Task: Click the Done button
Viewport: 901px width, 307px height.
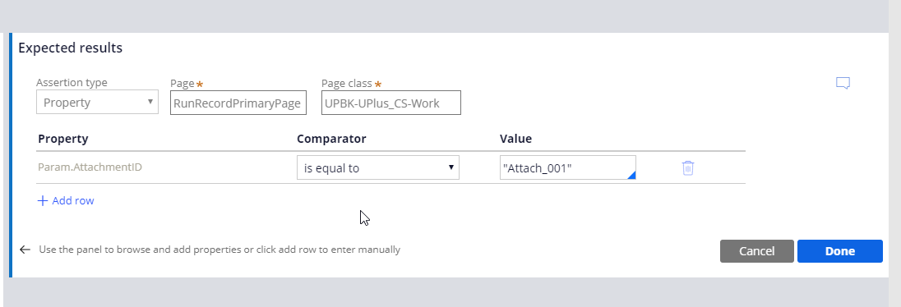Action: [839, 251]
